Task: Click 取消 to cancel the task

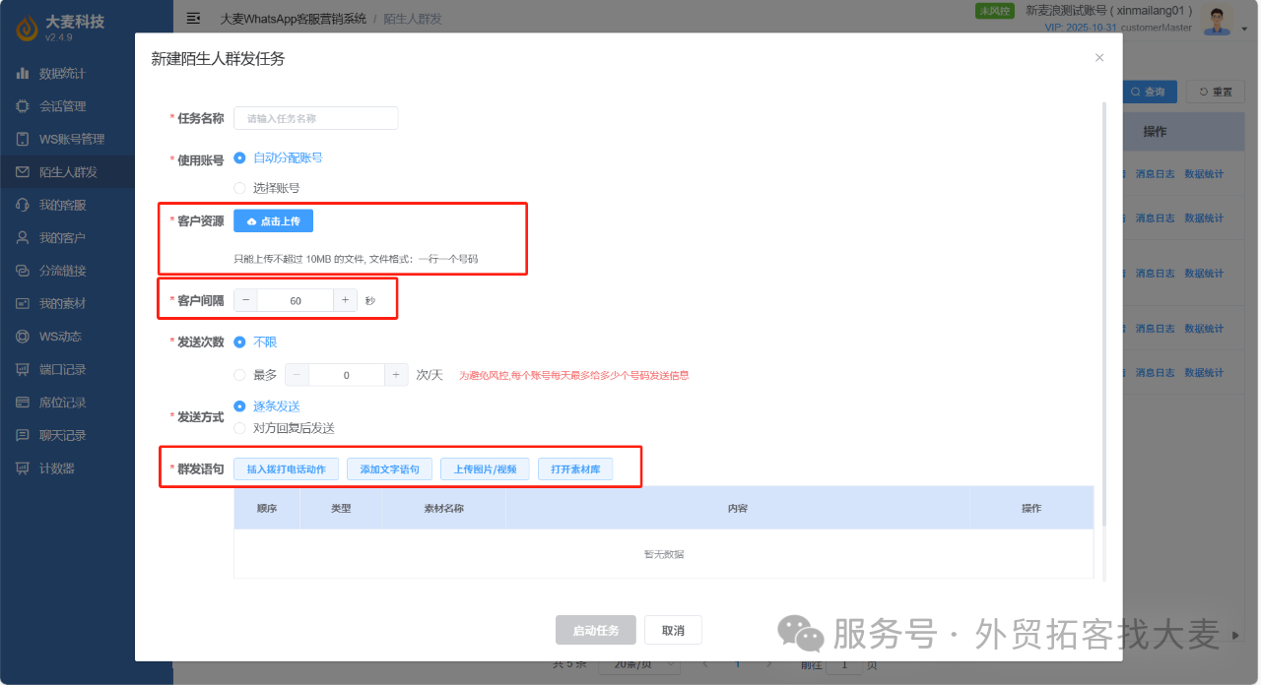Action: click(x=673, y=630)
